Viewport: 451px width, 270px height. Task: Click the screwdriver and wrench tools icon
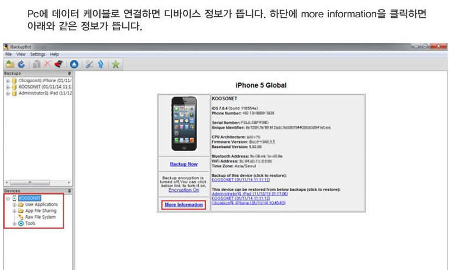tap(89, 64)
